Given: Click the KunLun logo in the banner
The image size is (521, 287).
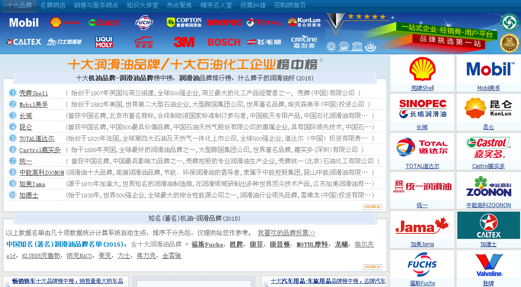Looking at the screenshot, I should (304, 22).
